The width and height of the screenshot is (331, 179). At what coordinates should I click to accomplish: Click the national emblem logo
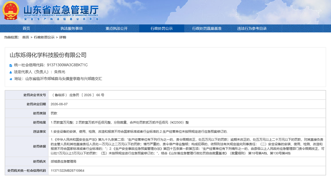(x=11, y=10)
